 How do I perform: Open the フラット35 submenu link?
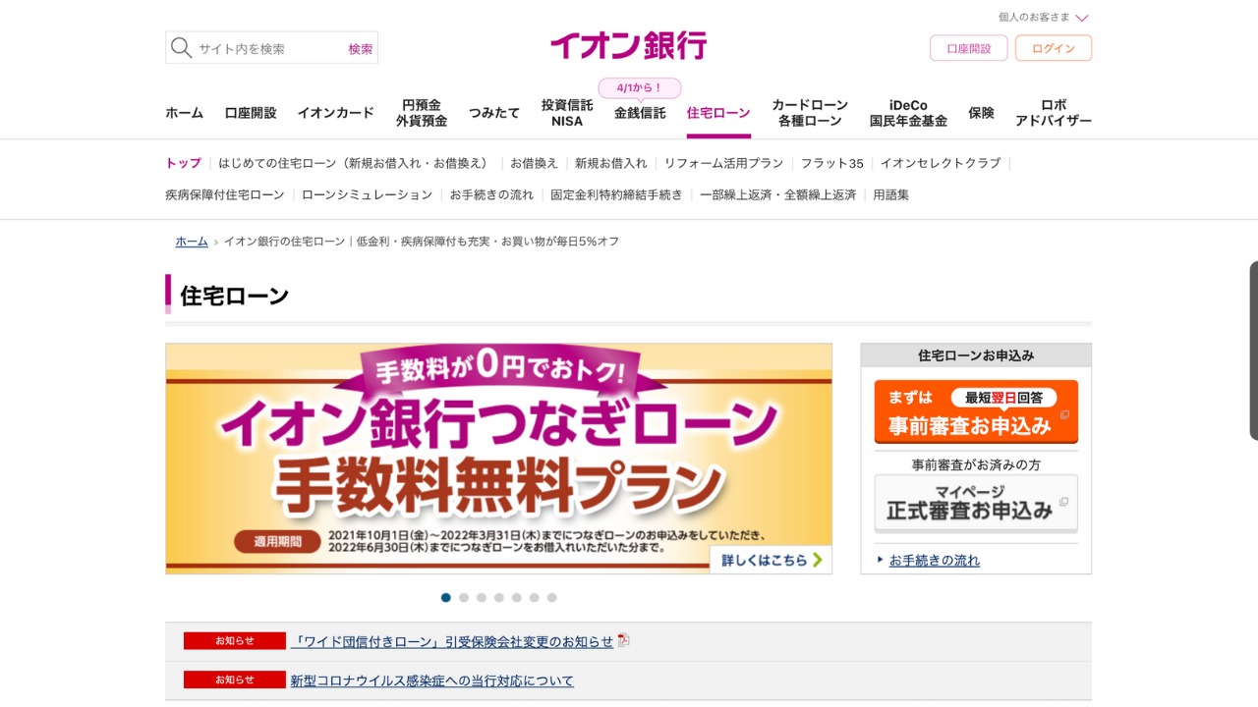coord(831,163)
